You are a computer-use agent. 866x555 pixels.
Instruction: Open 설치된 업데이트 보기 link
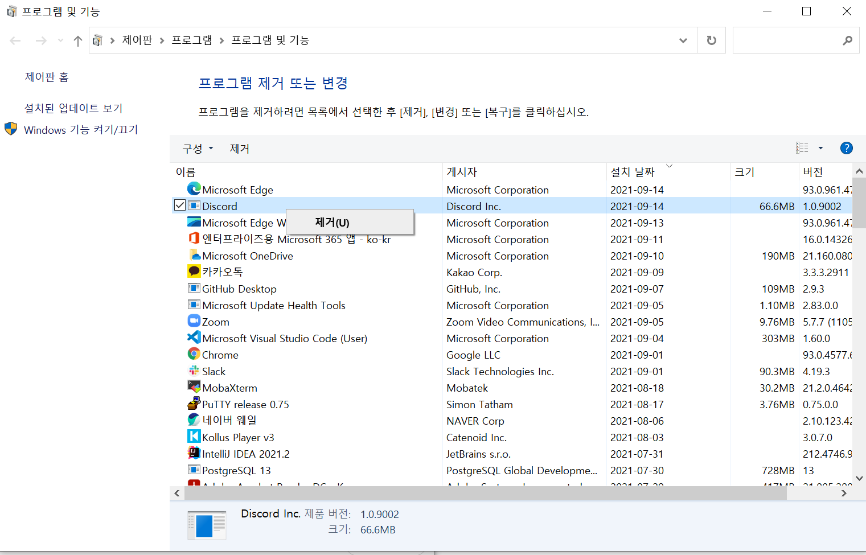pyautogui.click(x=73, y=108)
